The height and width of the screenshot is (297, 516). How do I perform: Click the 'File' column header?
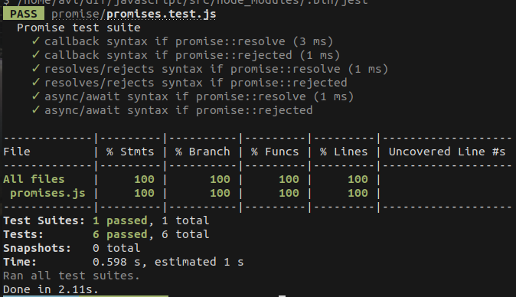17,152
